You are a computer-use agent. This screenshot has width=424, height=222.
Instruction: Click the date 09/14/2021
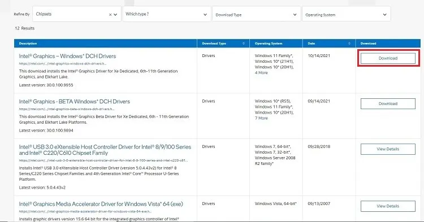[319, 101]
